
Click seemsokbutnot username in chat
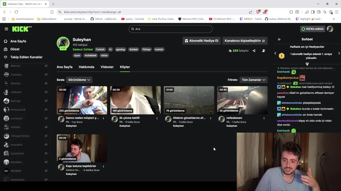tap(287, 121)
